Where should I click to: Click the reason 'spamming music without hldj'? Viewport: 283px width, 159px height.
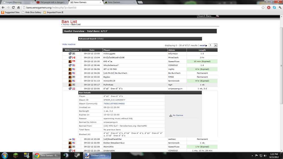[x=118, y=118]
